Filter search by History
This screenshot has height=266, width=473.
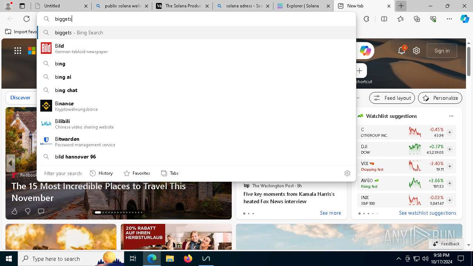(x=101, y=173)
